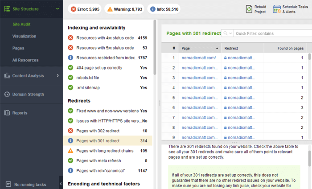Click the Quick Filter input field
The image size is (312, 189).
click(273, 33)
